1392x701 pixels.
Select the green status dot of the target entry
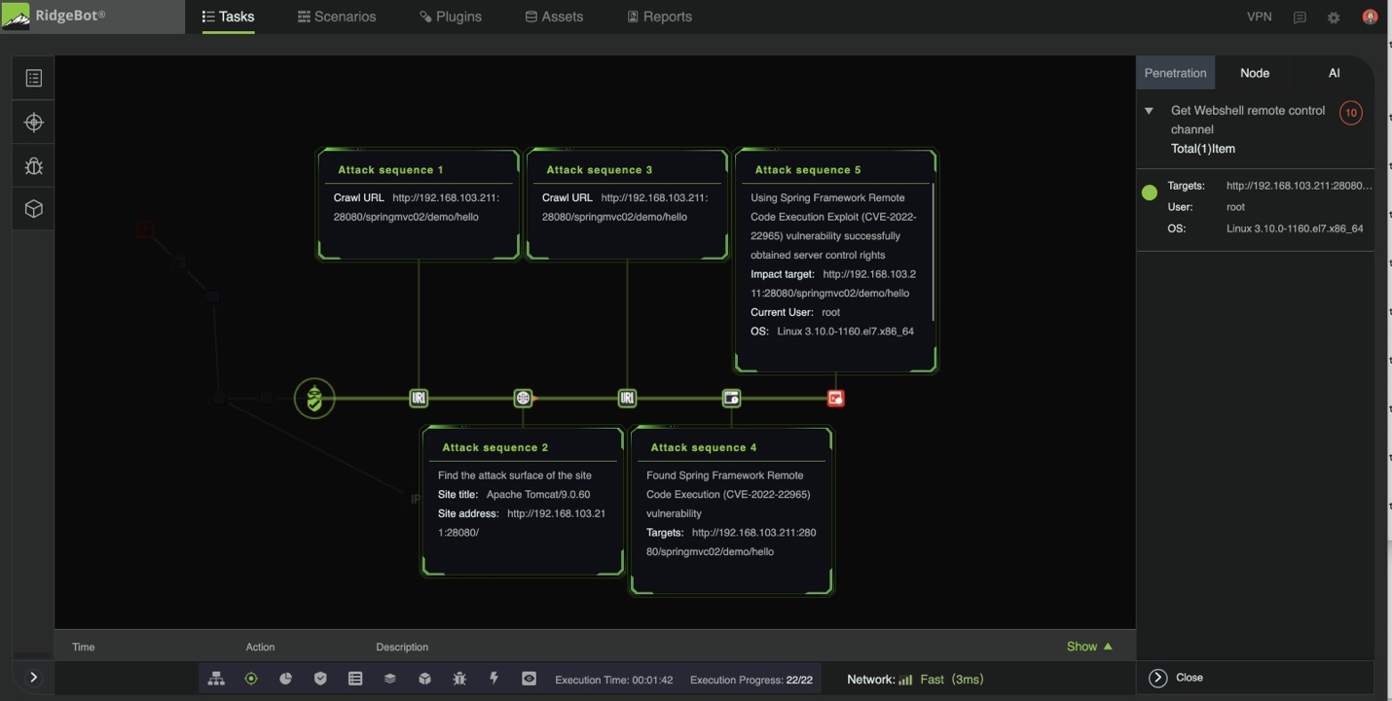[x=1150, y=193]
